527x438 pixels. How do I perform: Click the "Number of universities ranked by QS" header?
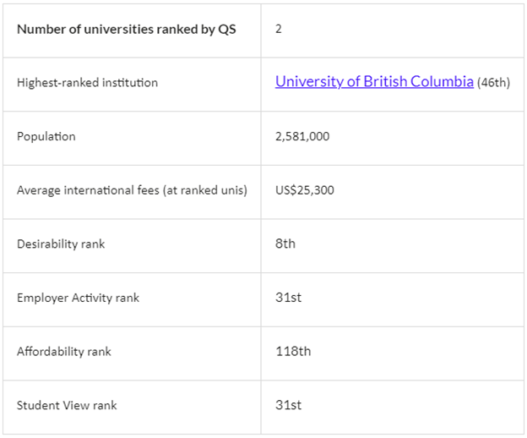(126, 29)
